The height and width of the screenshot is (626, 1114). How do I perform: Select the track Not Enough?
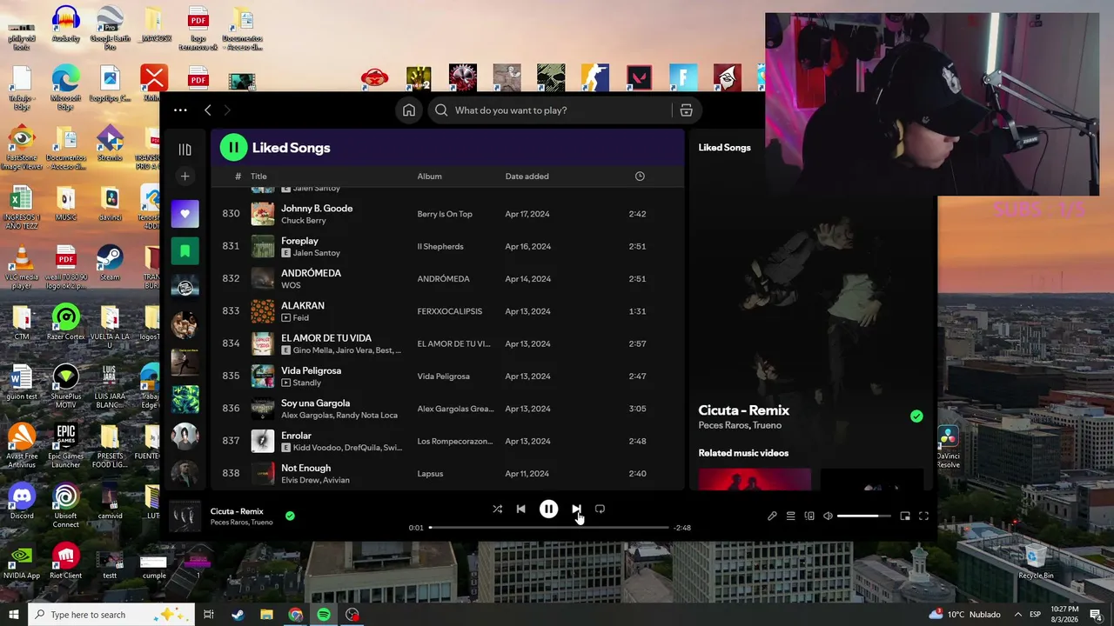(305, 468)
